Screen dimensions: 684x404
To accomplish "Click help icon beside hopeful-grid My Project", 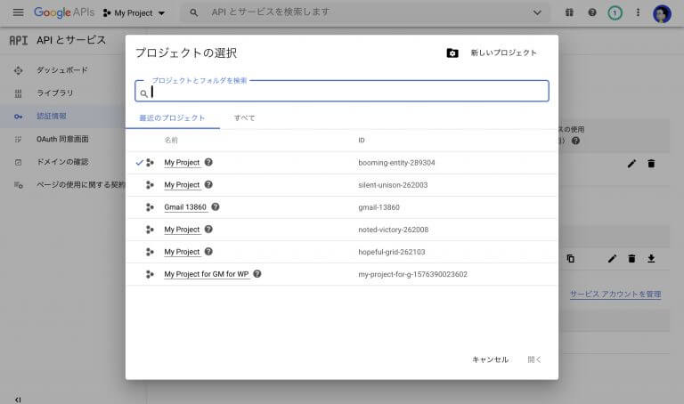I will coord(208,251).
